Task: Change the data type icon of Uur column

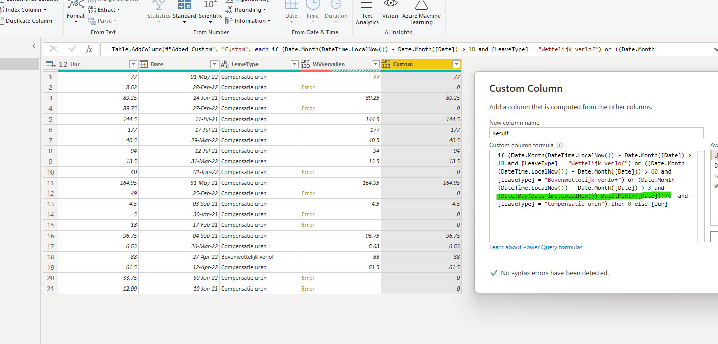Action: 63,64
